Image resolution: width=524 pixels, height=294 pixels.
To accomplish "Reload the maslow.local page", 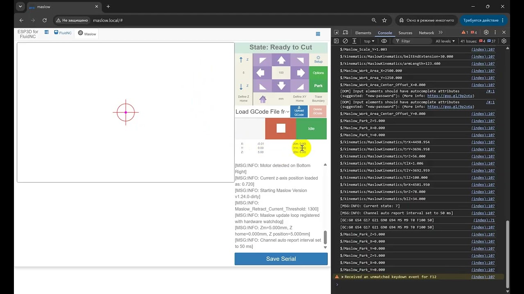I will point(45,20).
